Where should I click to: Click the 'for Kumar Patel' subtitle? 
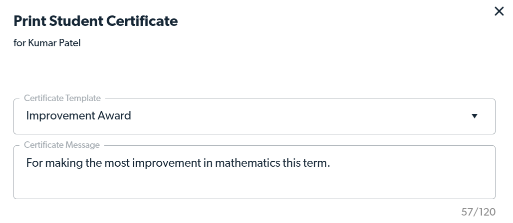tap(47, 43)
